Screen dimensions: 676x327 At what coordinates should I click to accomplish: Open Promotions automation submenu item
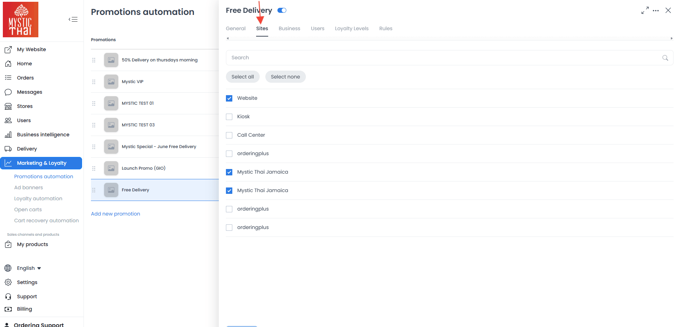[x=44, y=176]
